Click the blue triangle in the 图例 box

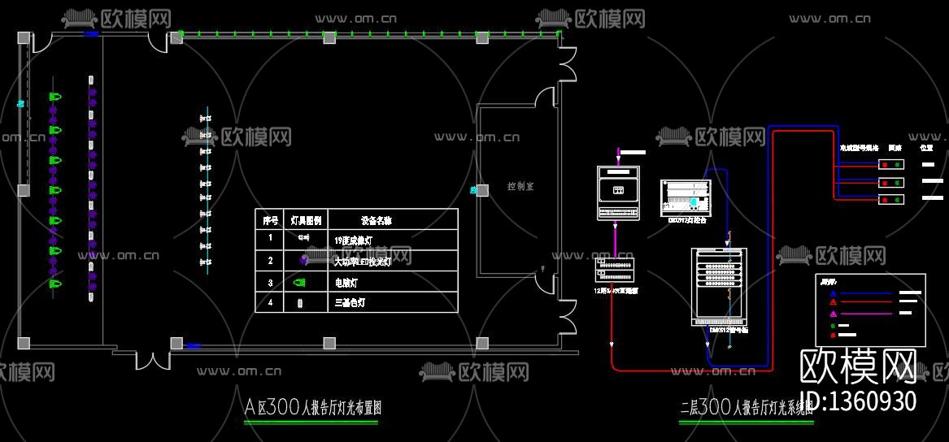click(834, 293)
